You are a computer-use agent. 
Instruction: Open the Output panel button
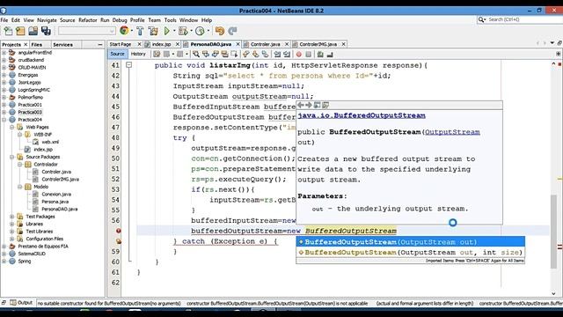coord(21,303)
